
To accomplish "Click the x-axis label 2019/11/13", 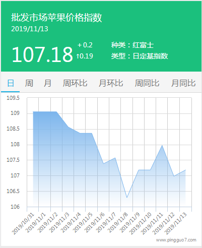I will tap(176, 223).
